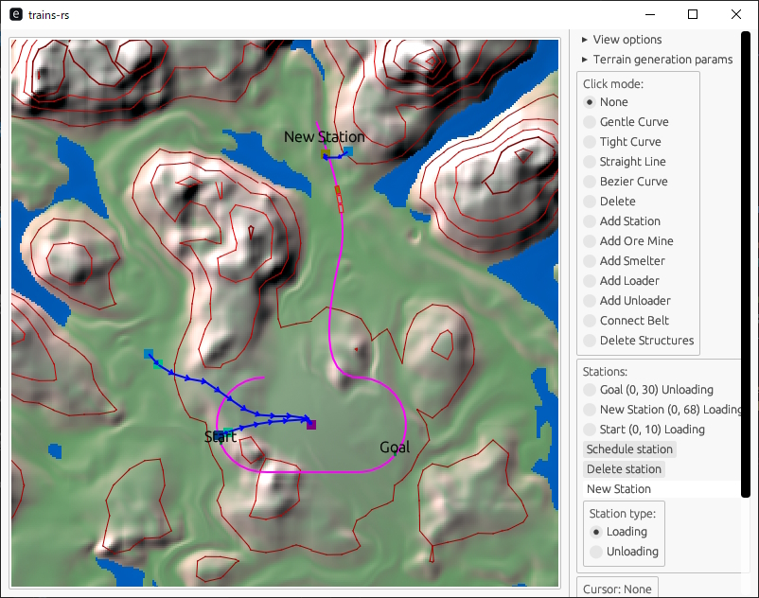
Task: Select Gentle Curve click mode
Action: point(626,122)
